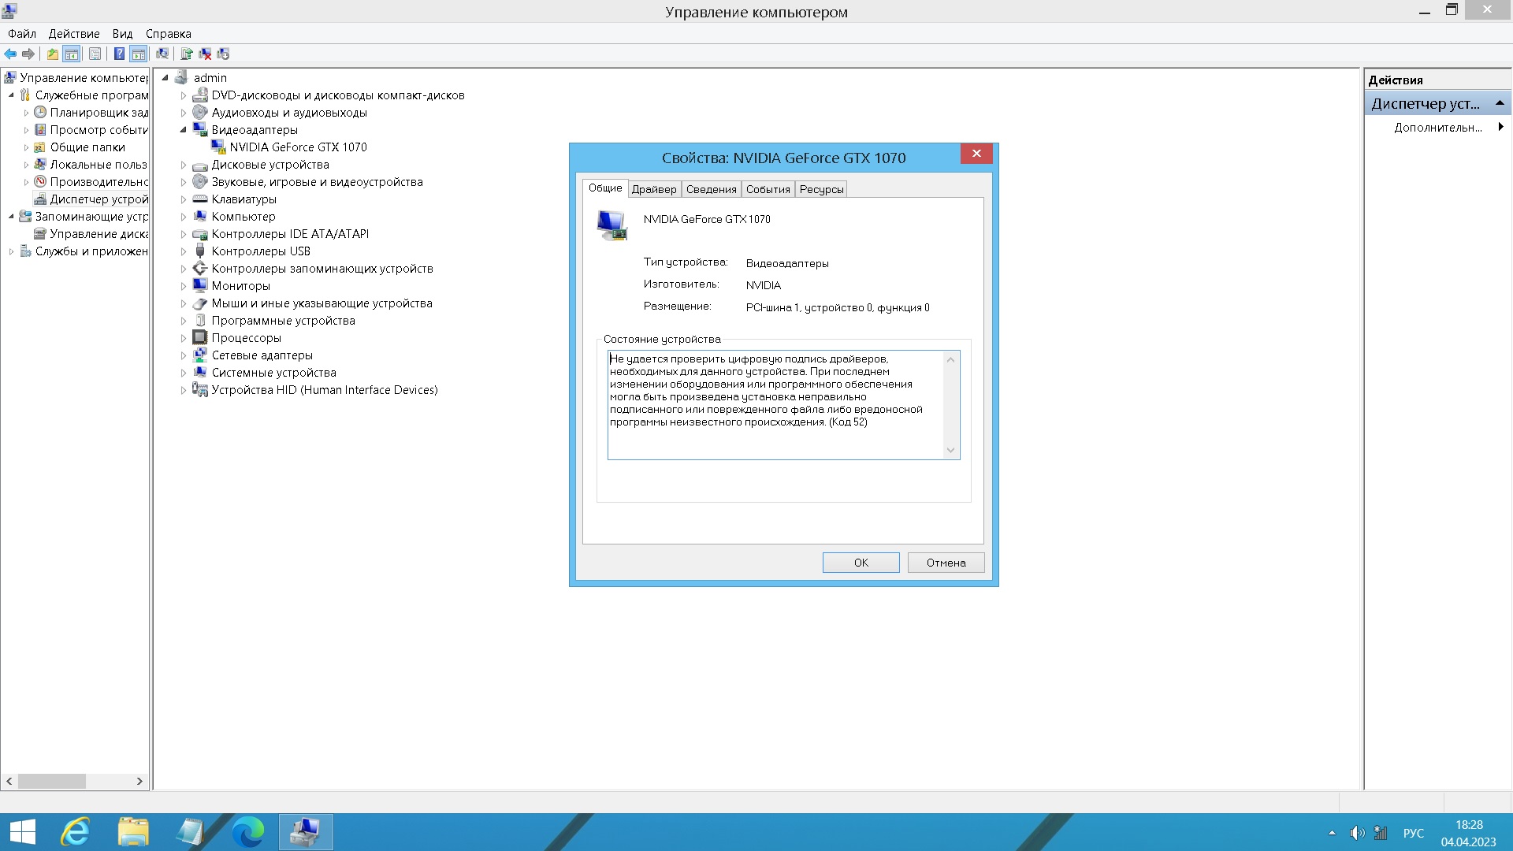Screen dimensions: 1513x851
Task: Collapse Диспетчер уст... actions section
Action: click(x=1500, y=103)
